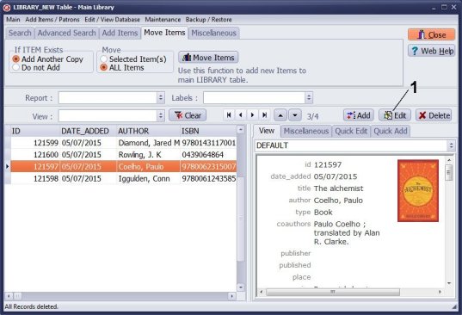Click the Move Items button
The height and width of the screenshot is (315, 462).
pyautogui.click(x=208, y=58)
